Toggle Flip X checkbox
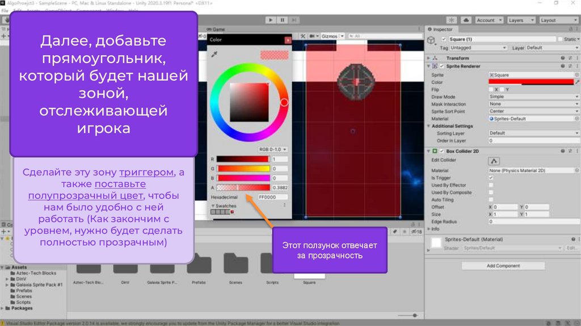Viewport: 581px width, 326px height. coord(491,89)
